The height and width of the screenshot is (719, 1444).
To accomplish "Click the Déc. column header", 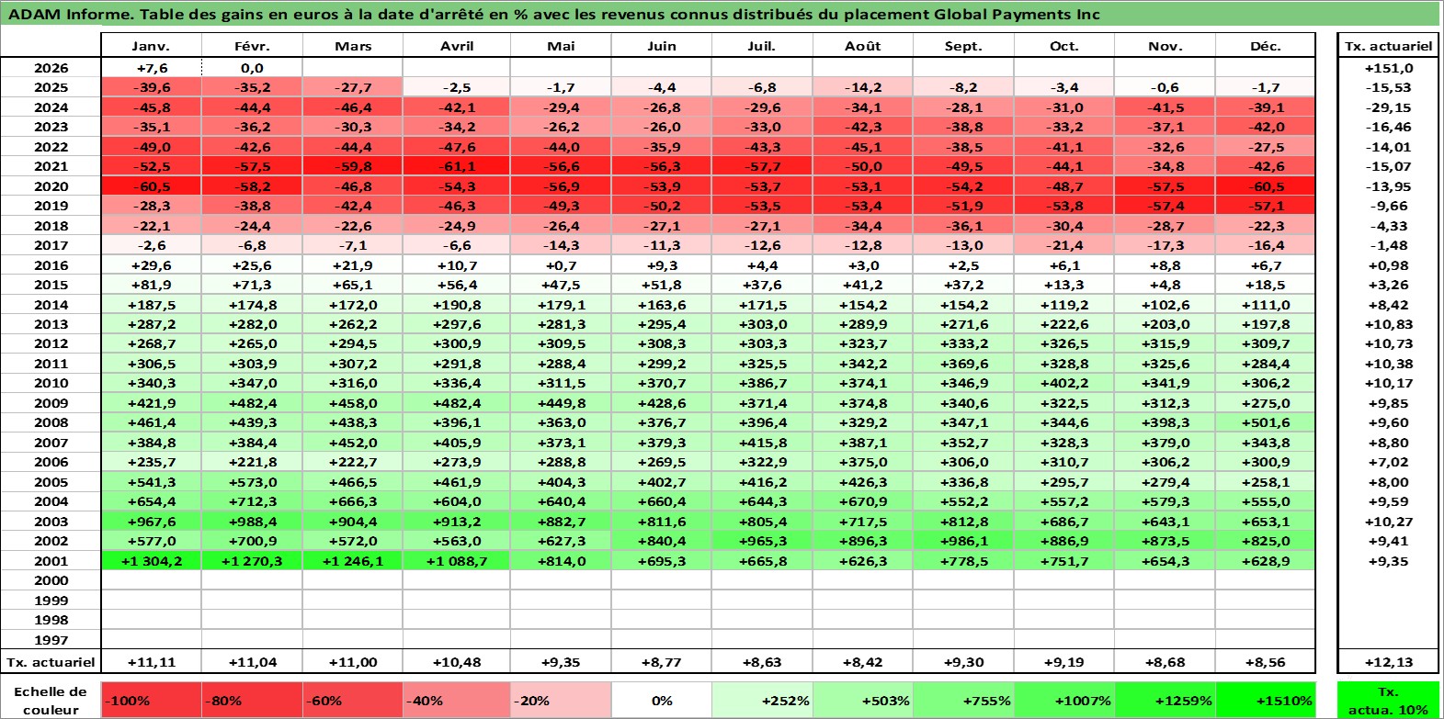I will click(1266, 46).
